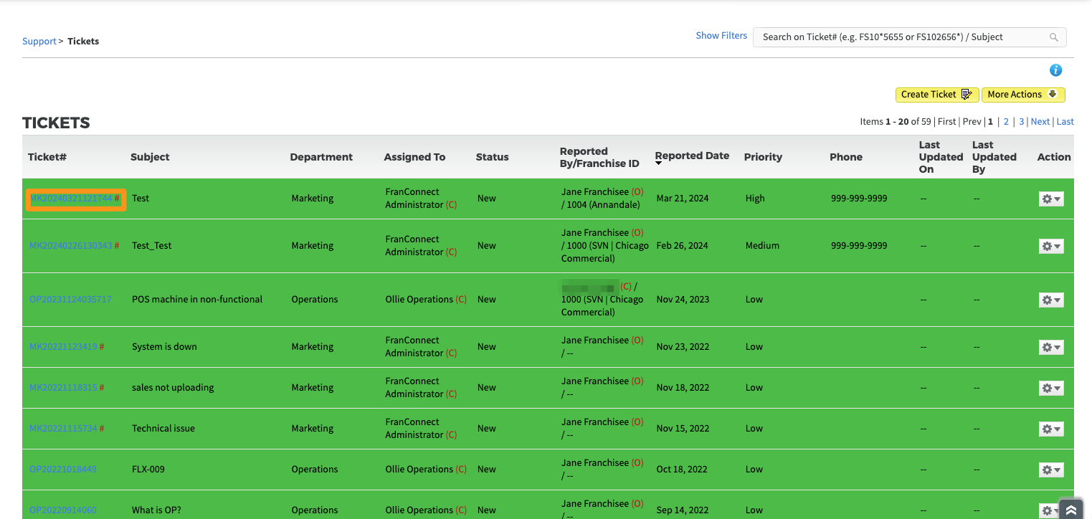This screenshot has width=1092, height=519.
Task: Sort by the Assigned To column header
Action: click(414, 157)
